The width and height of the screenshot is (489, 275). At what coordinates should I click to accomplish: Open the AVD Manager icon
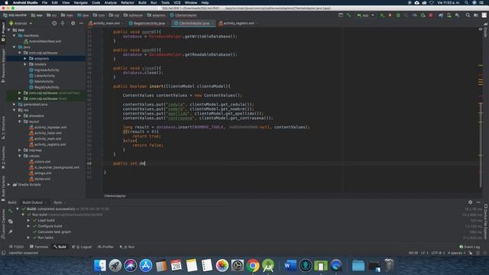449,15
